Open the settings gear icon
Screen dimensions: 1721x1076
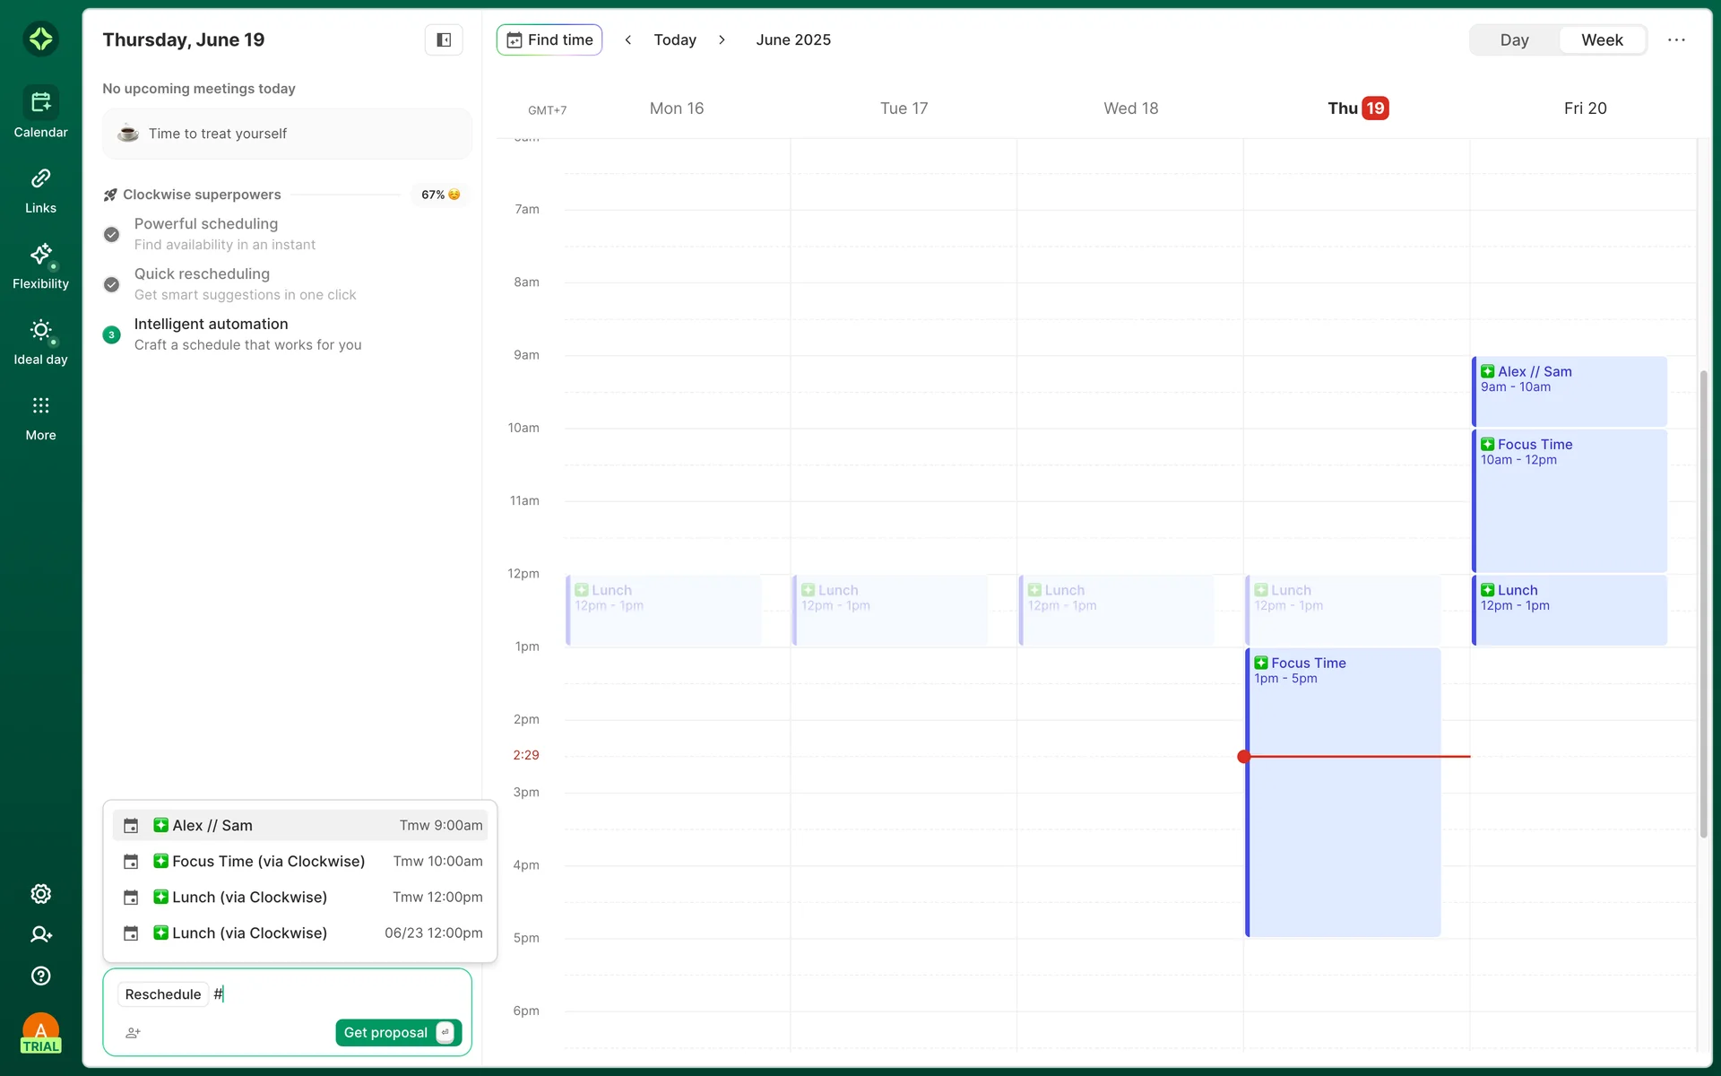click(x=40, y=894)
